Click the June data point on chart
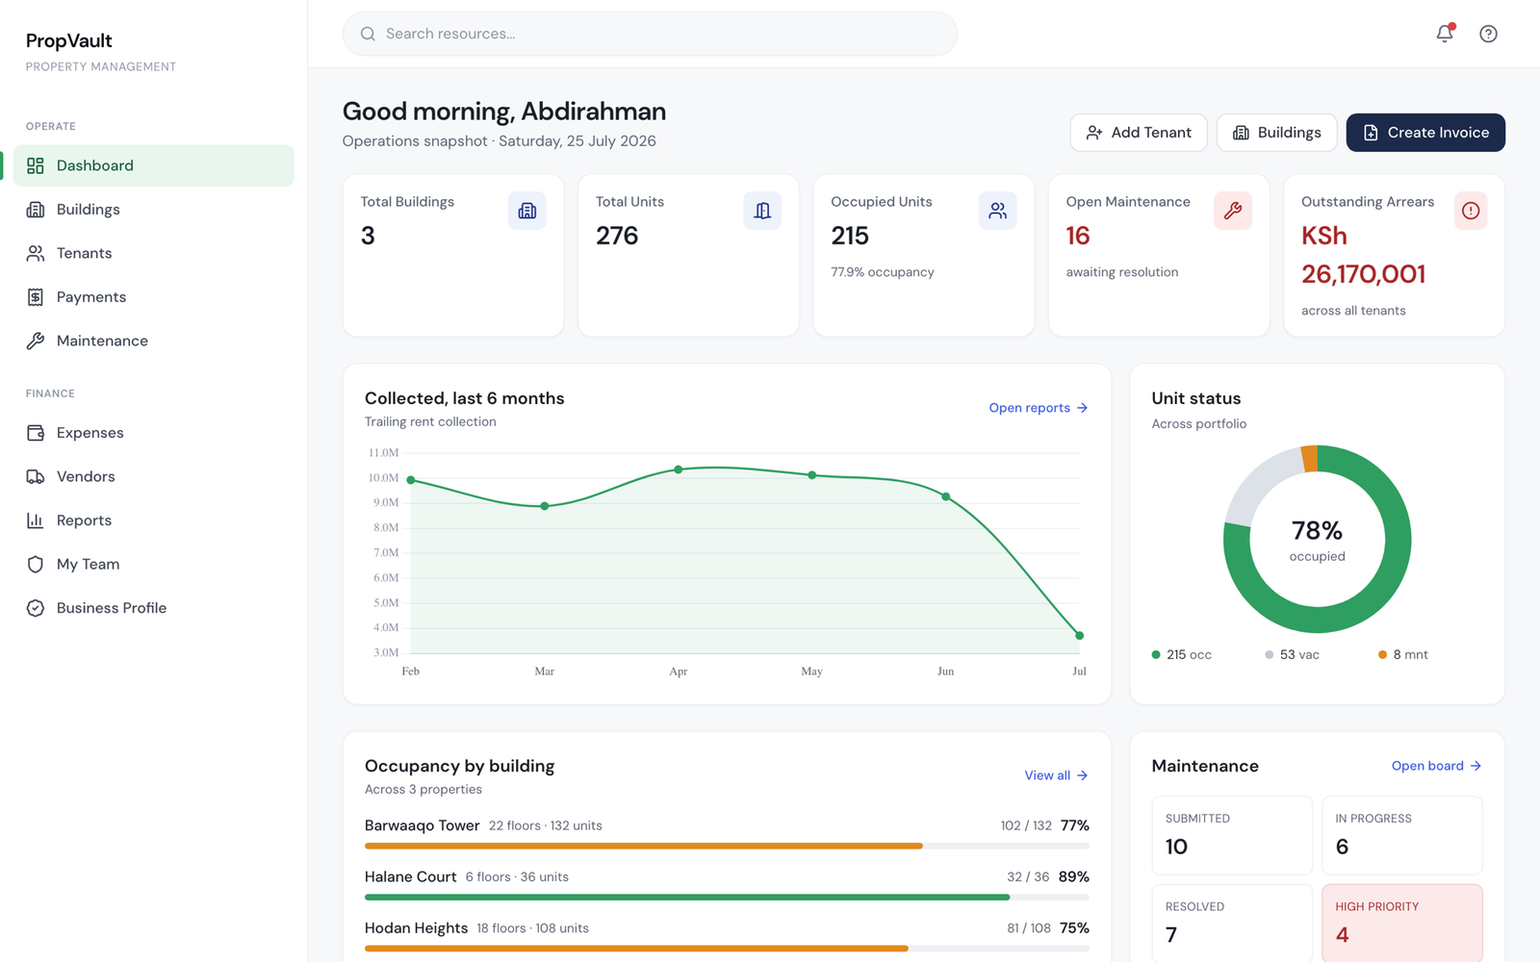The width and height of the screenshot is (1540, 962). click(x=946, y=496)
